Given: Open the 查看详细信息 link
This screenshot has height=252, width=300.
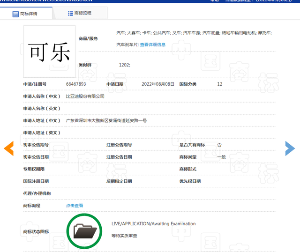Looking at the screenshot, I should (153, 44).
